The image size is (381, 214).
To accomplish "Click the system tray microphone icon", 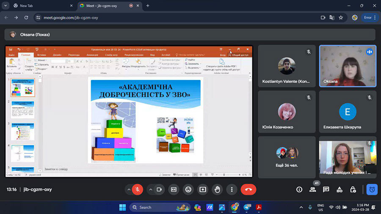I will [x=310, y=208].
